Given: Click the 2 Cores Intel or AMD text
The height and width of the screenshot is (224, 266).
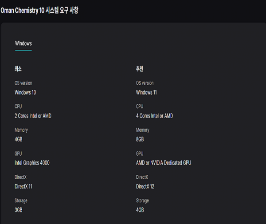Looking at the screenshot, I should [33, 116].
